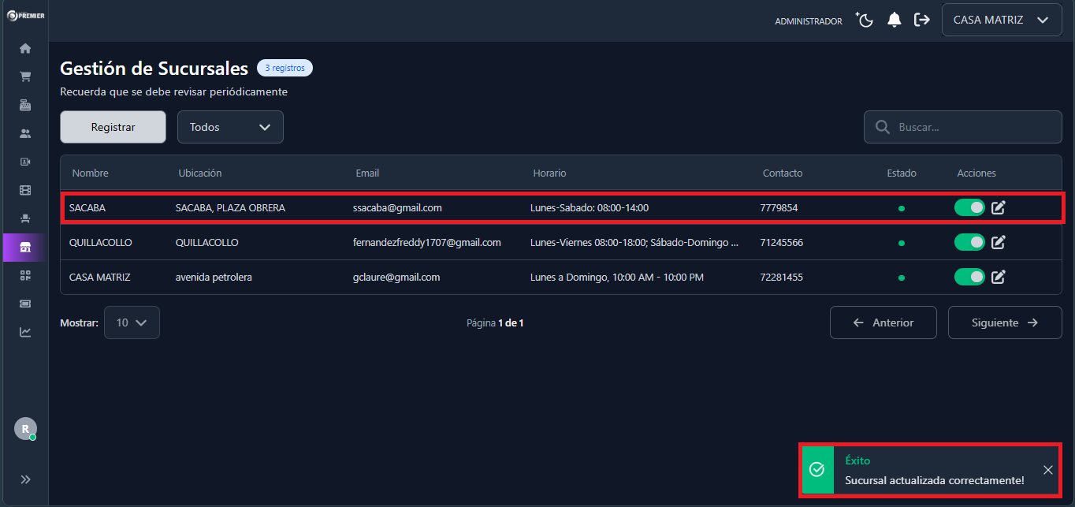Open the home icon in sidebar

pos(25,48)
